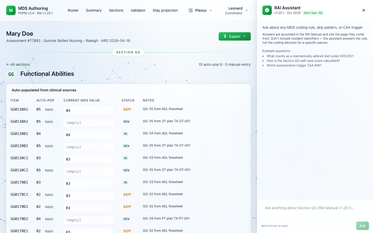373x233 pixels.
Task: Edit the current MDS value for GG0170C1
Action: click(88, 196)
